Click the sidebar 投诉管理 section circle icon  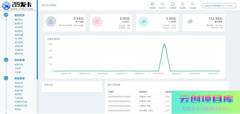pos(6,60)
